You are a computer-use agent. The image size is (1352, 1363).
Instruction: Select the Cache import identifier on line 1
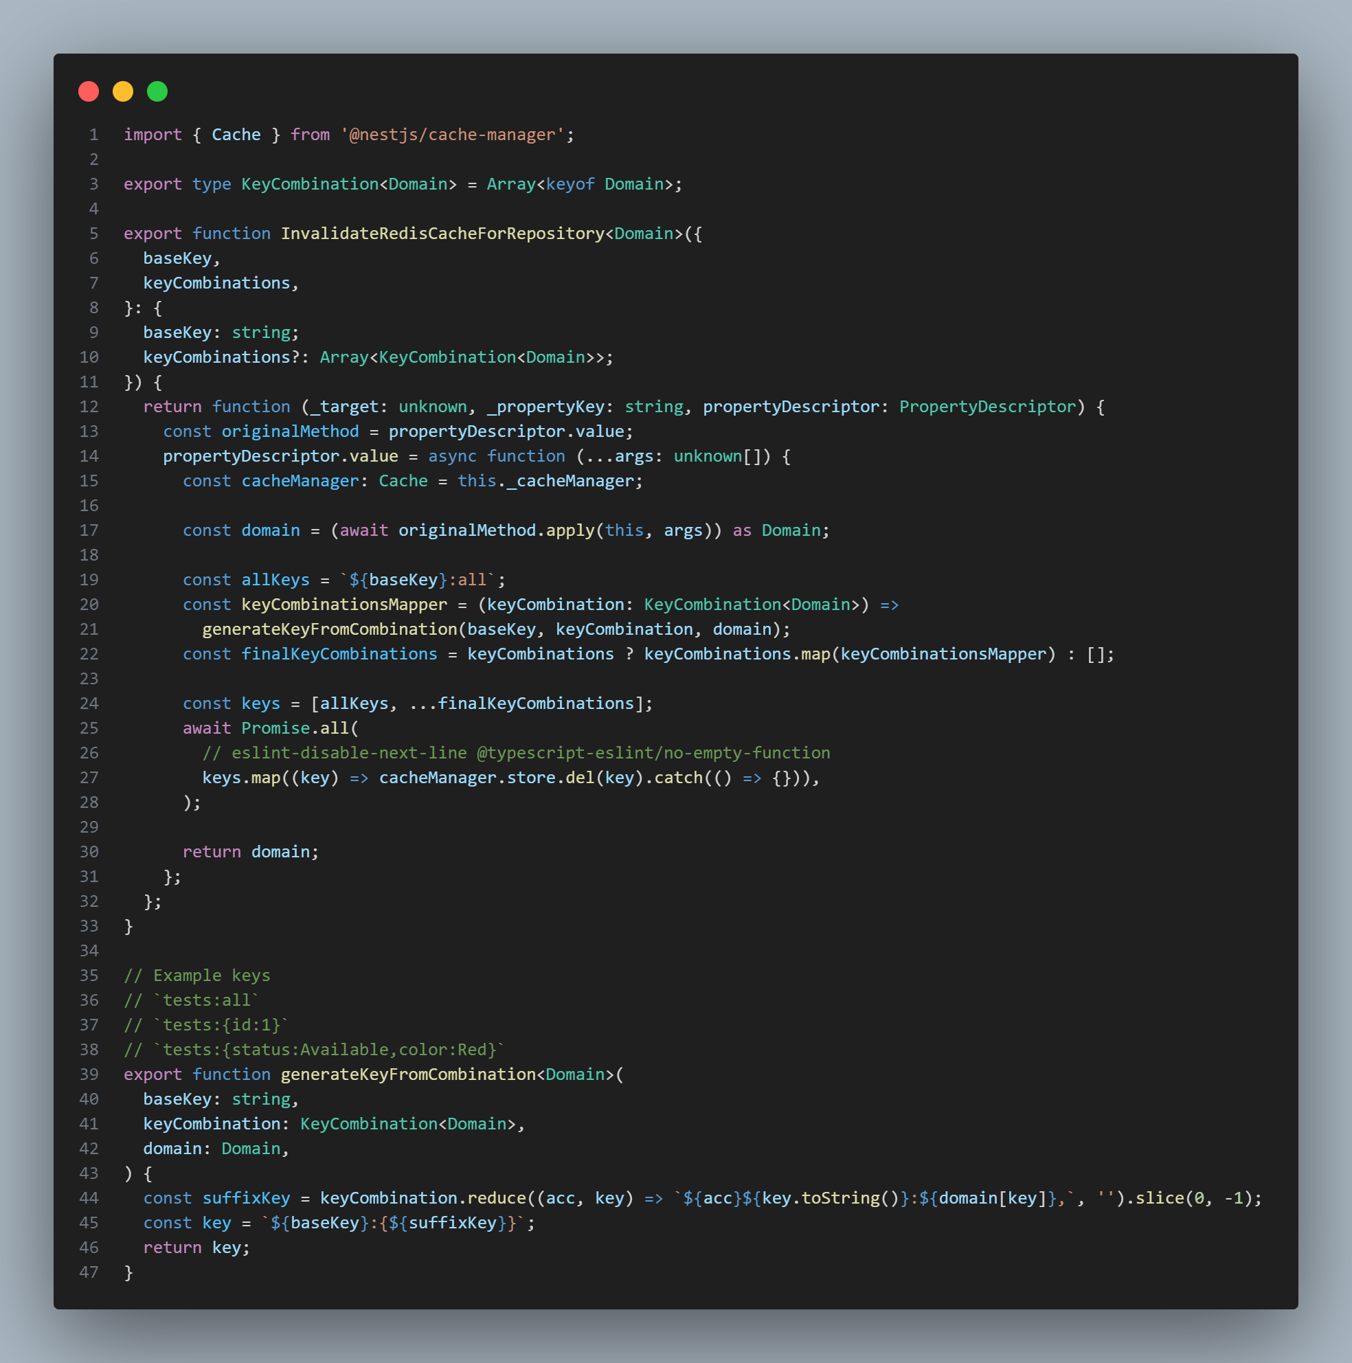pos(236,134)
